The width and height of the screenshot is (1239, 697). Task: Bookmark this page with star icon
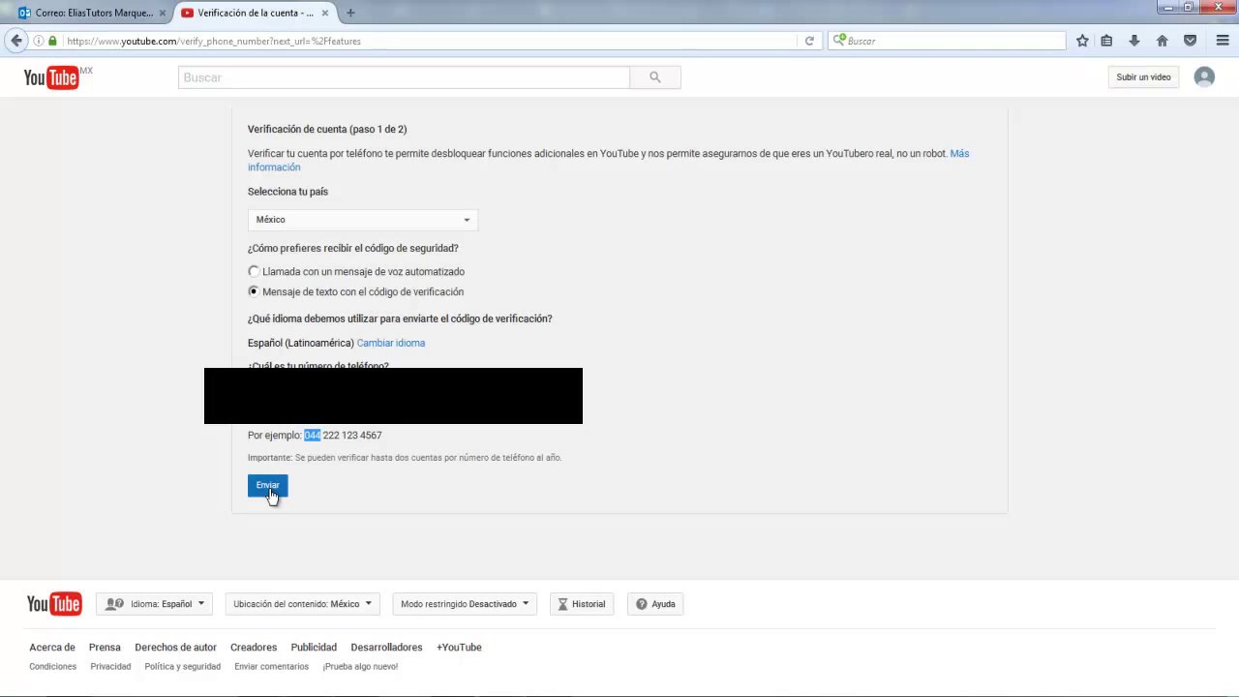pyautogui.click(x=1082, y=41)
